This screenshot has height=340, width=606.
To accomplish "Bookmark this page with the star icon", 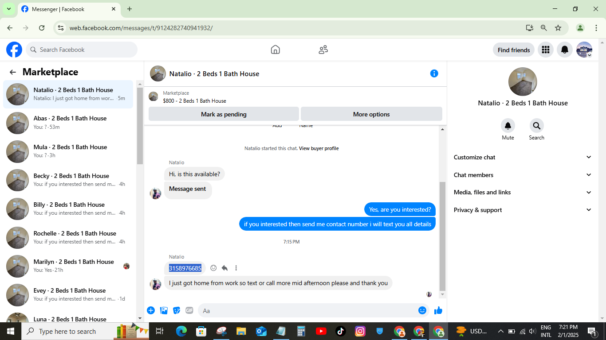I will point(558,28).
